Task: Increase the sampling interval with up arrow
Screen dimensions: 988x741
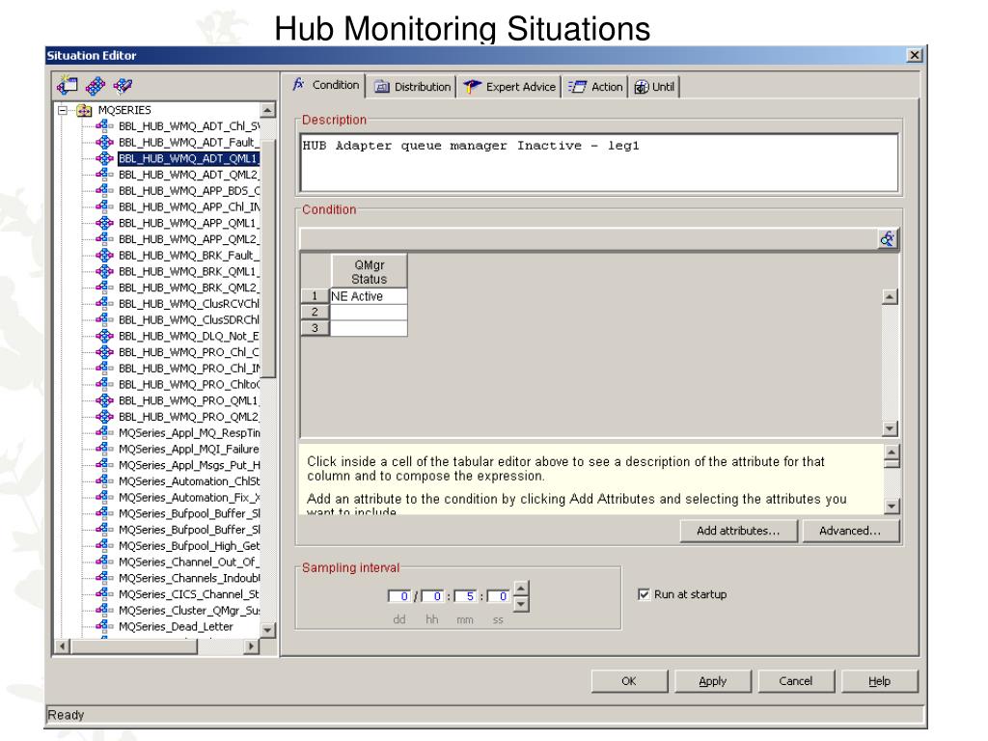Action: [521, 589]
